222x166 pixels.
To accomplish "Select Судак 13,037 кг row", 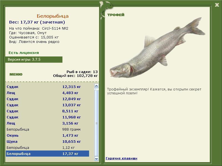I will tap(47, 105).
